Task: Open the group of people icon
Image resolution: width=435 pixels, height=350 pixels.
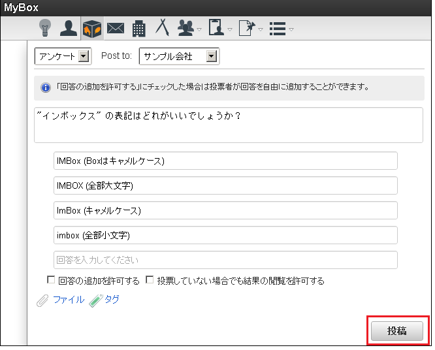Action: 186,28
